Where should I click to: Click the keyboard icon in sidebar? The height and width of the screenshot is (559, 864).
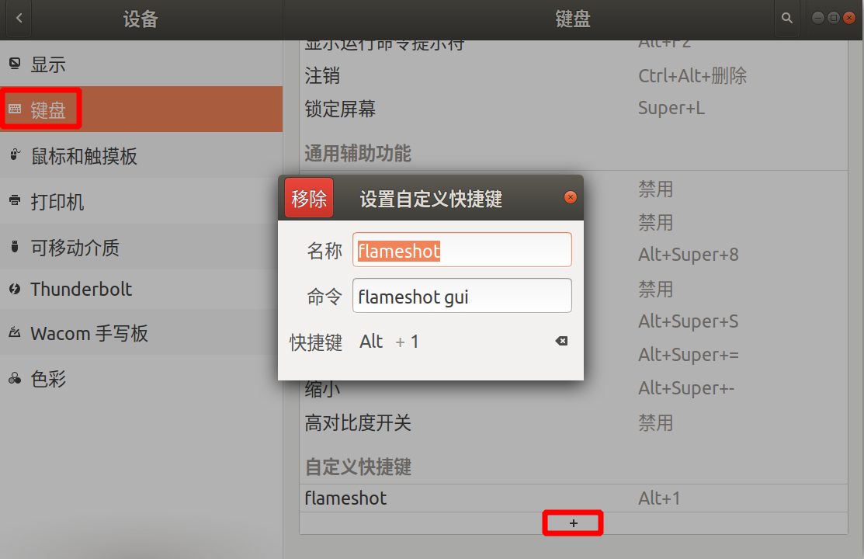15,109
